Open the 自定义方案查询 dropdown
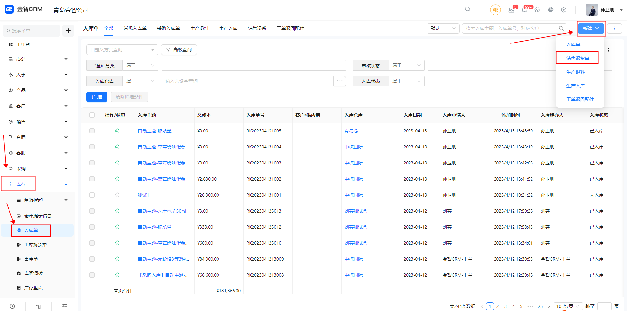 122,50
